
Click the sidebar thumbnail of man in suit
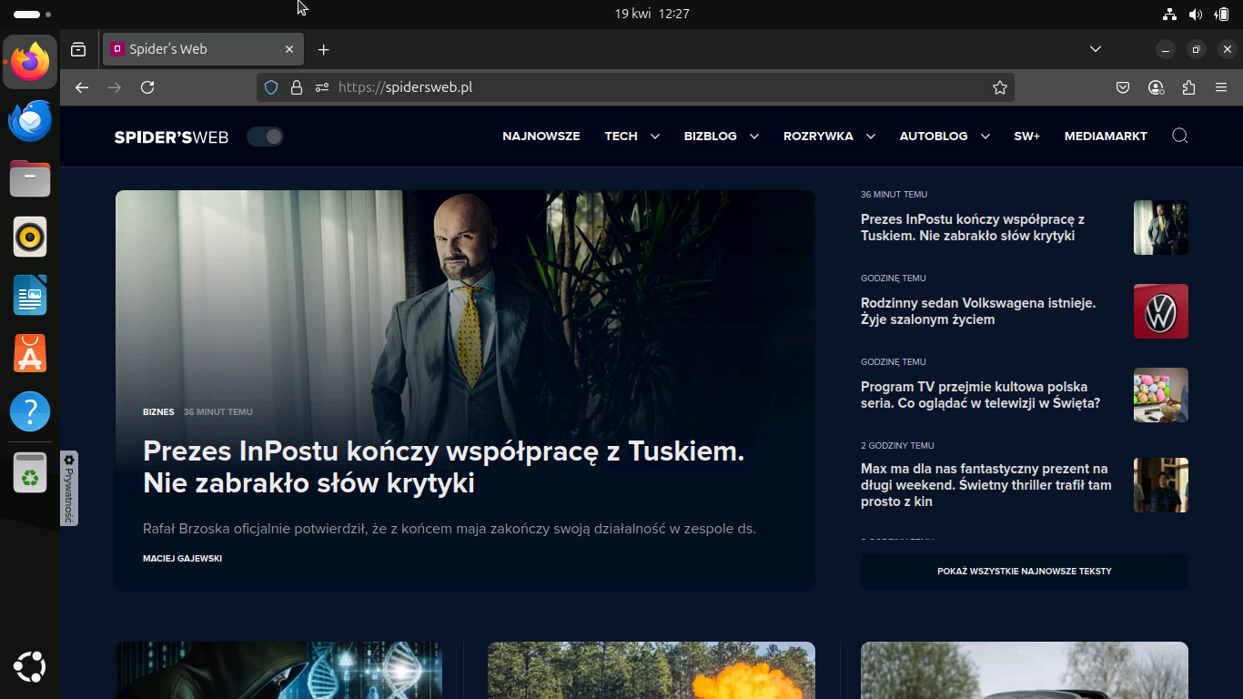[1161, 228]
